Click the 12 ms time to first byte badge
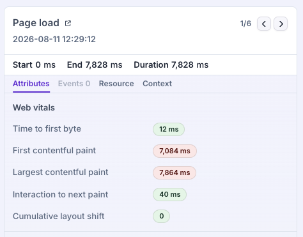 (x=169, y=129)
